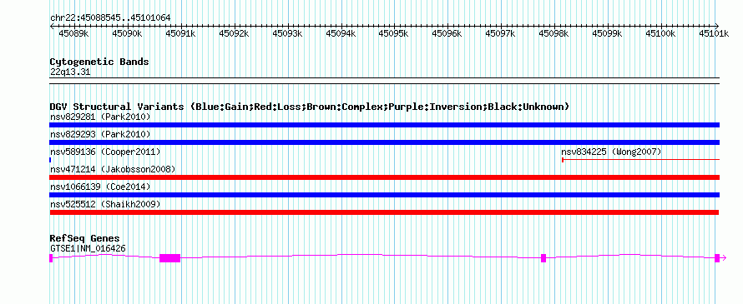743x304 pixels.
Task: Click the 45093k ruler tick label
Action: (x=288, y=33)
